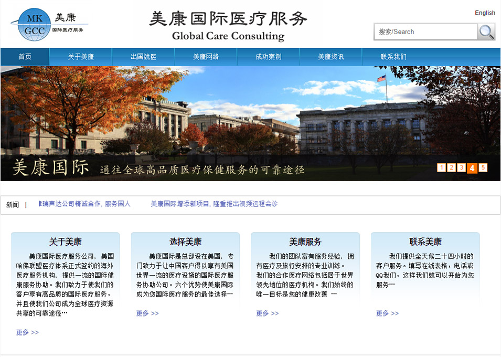Click 更多 link under 选择美康

pos(147,313)
